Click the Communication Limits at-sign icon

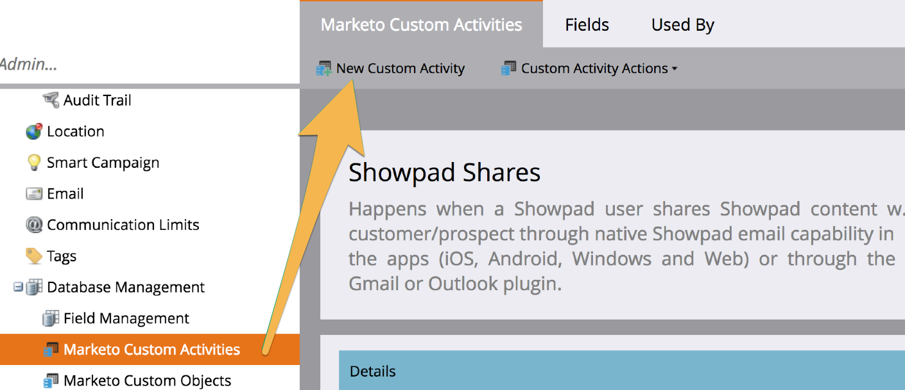34,225
